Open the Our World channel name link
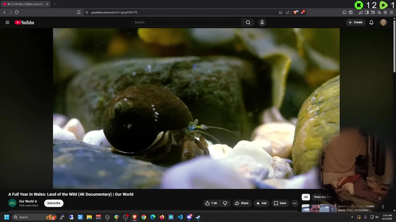Image resolution: width=396 pixels, height=222 pixels. coord(26,201)
